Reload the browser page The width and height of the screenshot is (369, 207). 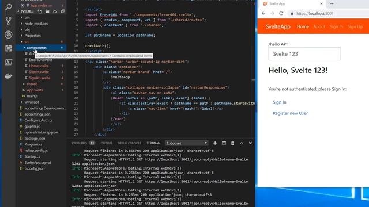point(281,13)
